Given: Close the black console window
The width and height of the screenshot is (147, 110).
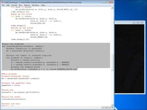Looking at the screenshot, I should [x=142, y=23].
